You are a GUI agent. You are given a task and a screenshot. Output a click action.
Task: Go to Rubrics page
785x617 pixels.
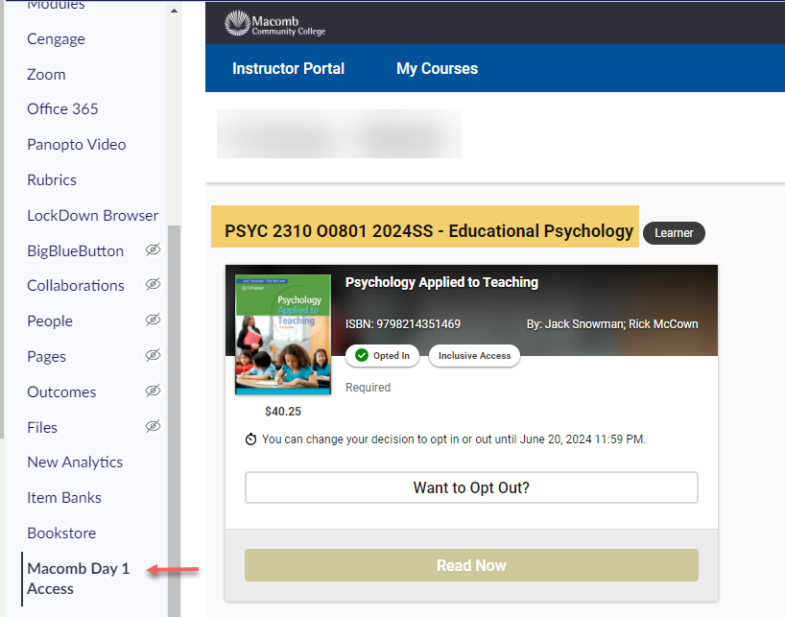pyautogui.click(x=52, y=180)
